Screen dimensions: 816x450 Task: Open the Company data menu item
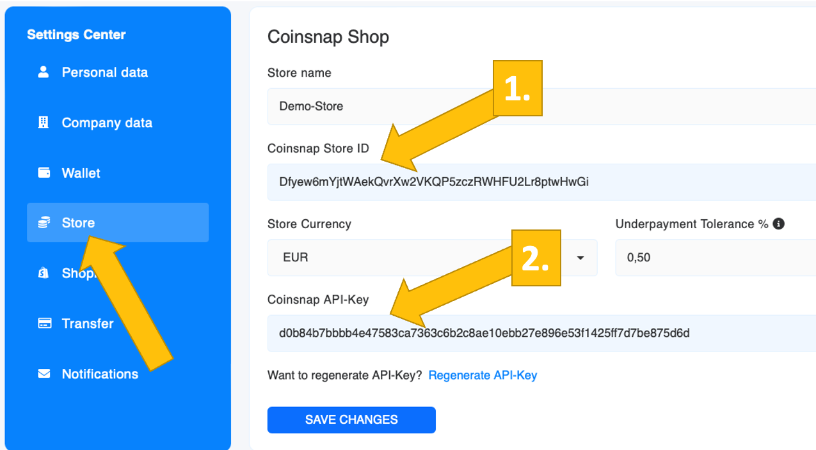point(107,123)
